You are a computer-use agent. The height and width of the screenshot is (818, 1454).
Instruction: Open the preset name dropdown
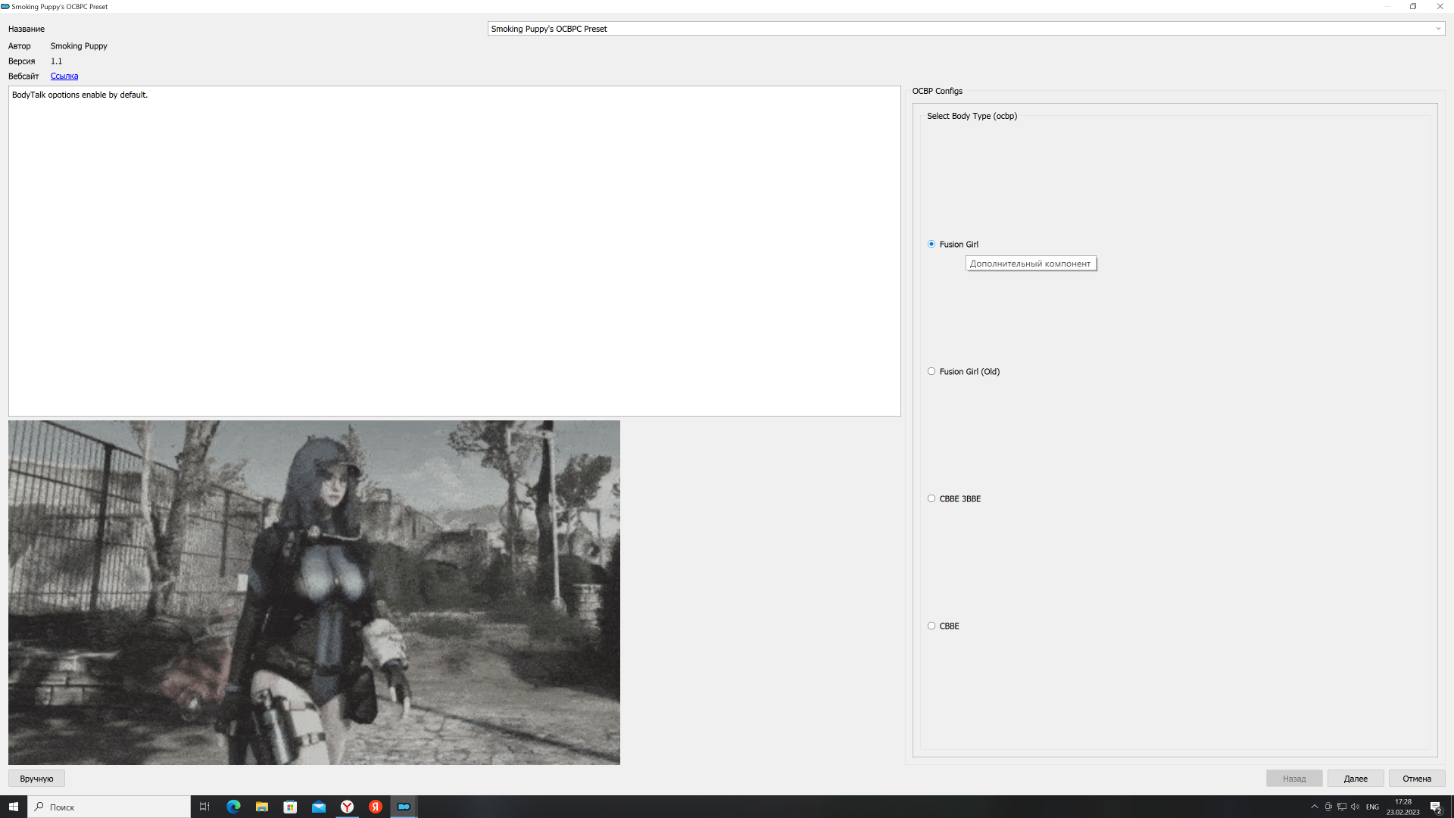pos(1437,29)
